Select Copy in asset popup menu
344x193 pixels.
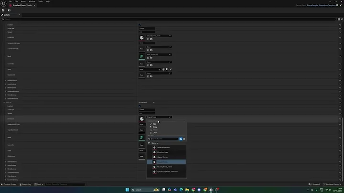pyautogui.click(x=155, y=127)
